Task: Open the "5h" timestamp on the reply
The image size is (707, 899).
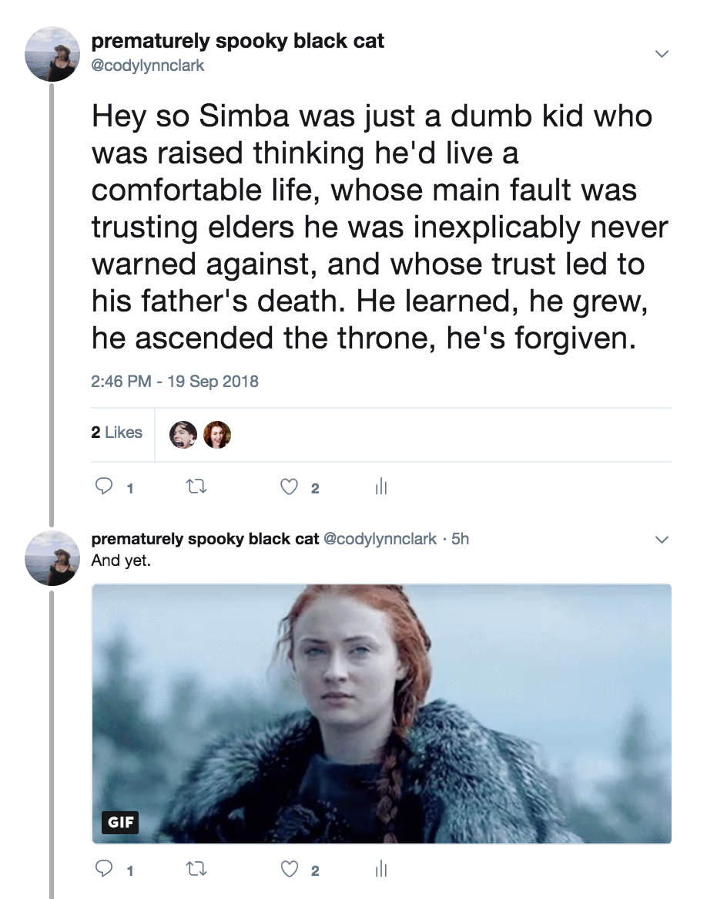Action: click(x=460, y=539)
